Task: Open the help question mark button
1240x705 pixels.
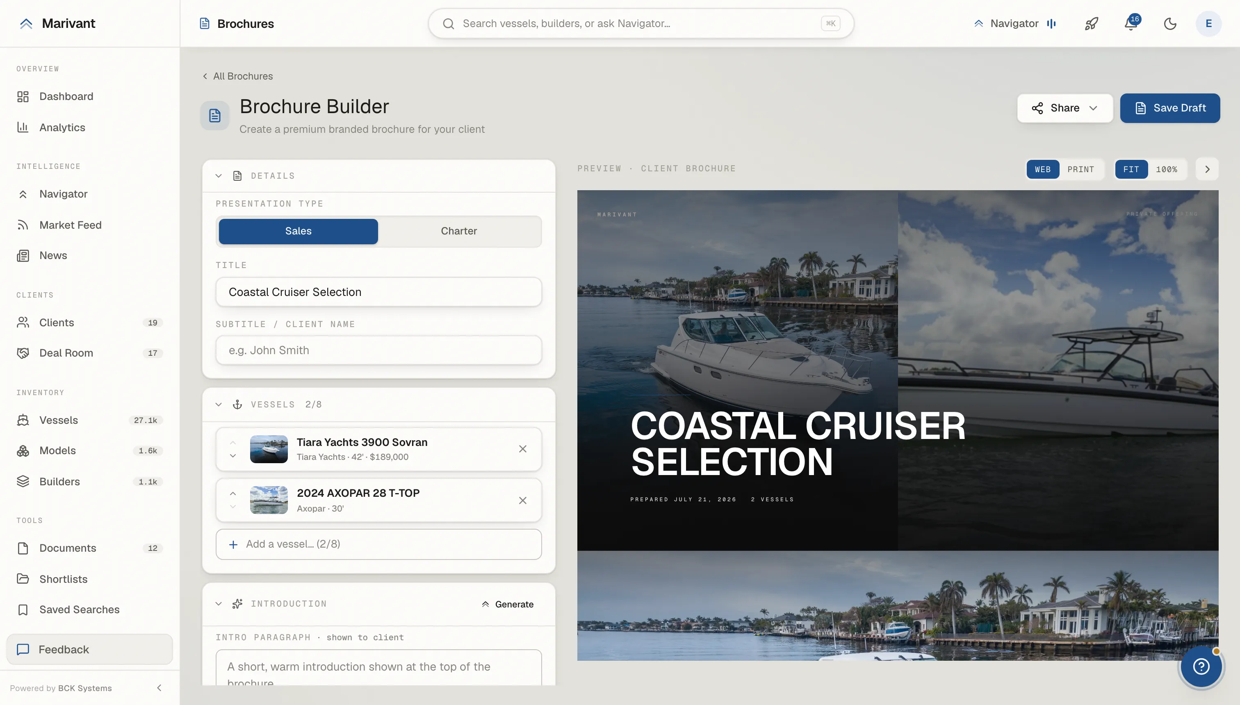Action: pos(1201,666)
